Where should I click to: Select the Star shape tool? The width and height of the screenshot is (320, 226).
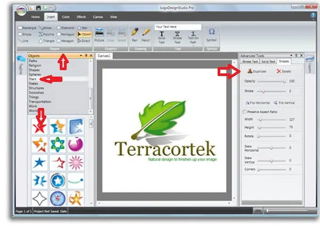point(82,28)
